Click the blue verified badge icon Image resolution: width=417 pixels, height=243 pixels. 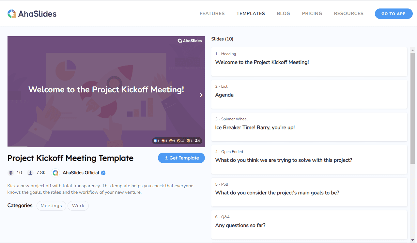click(x=103, y=173)
